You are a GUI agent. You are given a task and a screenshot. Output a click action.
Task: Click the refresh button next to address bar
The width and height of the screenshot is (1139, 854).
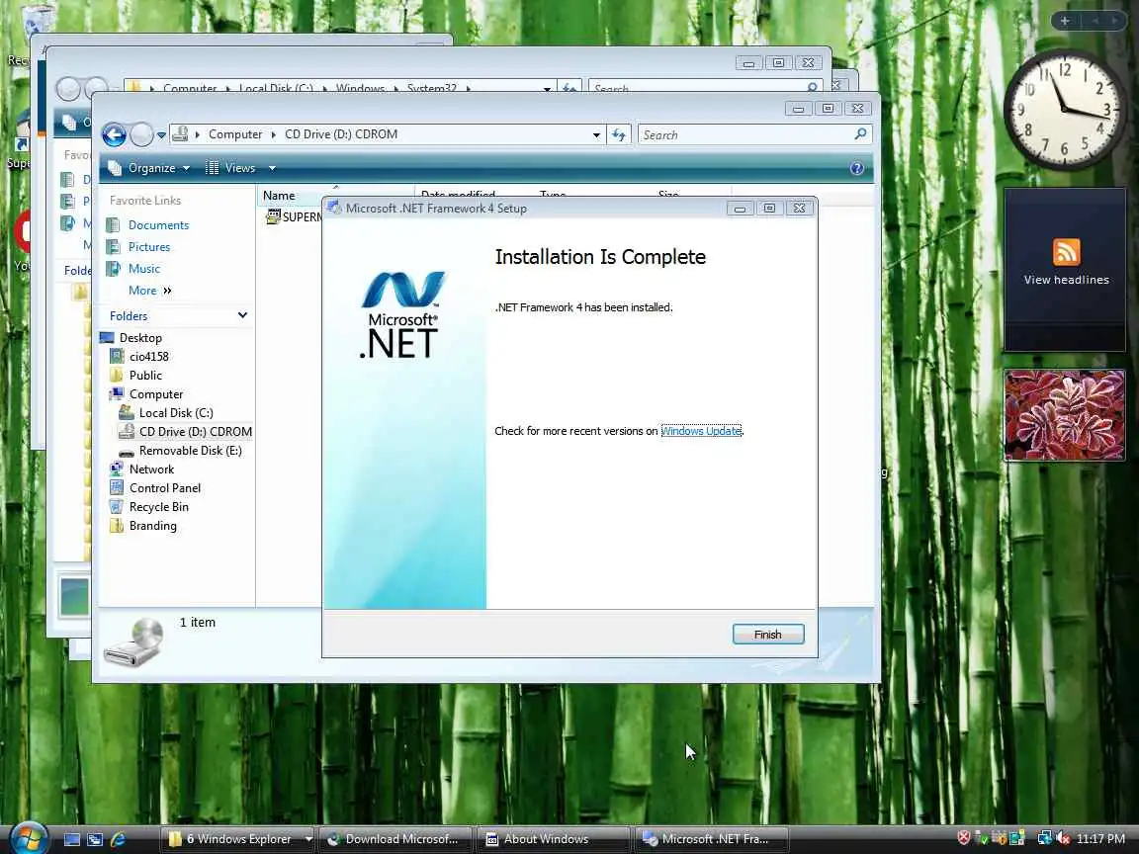[619, 135]
